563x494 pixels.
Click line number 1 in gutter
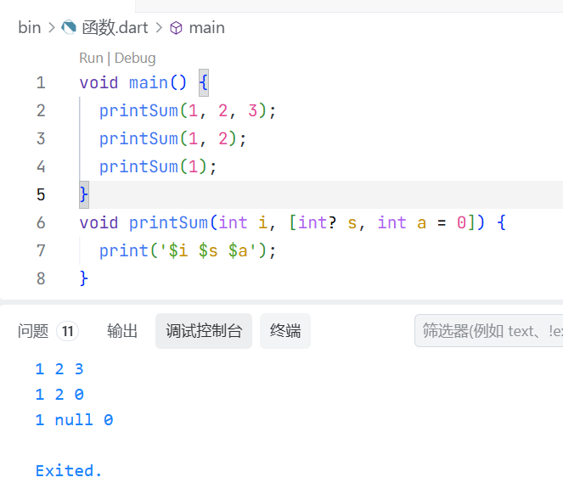click(41, 82)
